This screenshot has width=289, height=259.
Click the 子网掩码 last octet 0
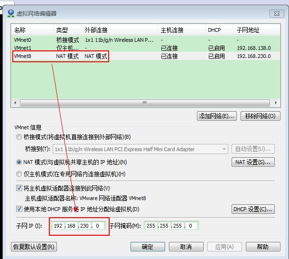(191, 226)
